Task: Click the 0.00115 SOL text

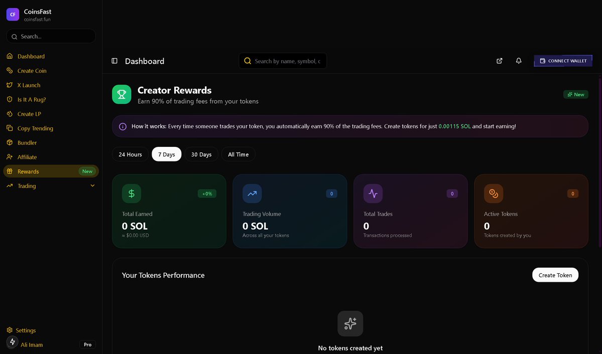Action: pyautogui.click(x=454, y=126)
